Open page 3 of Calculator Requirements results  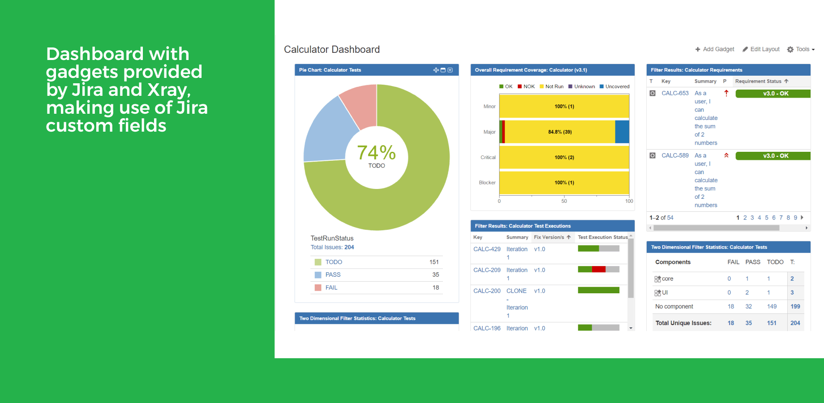click(x=752, y=218)
